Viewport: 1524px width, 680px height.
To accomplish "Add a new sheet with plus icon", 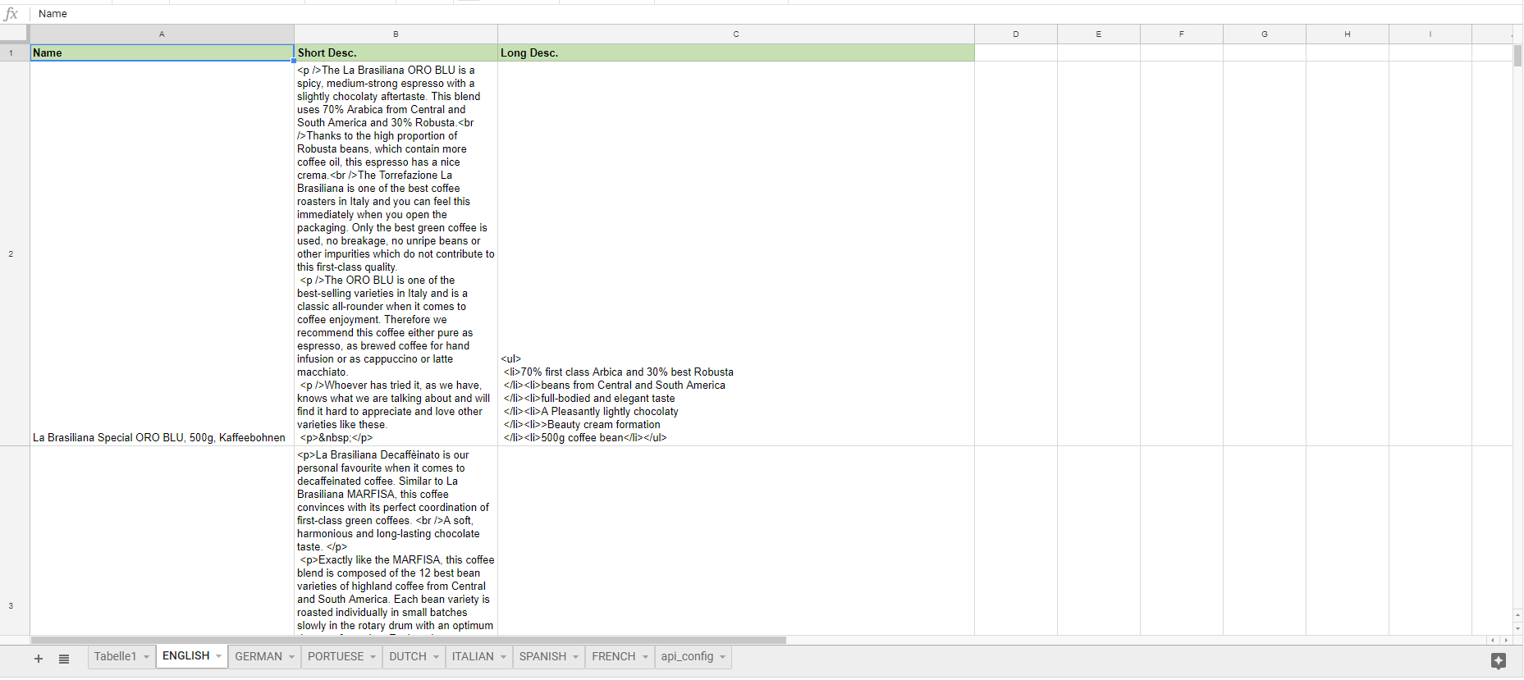I will pos(39,659).
